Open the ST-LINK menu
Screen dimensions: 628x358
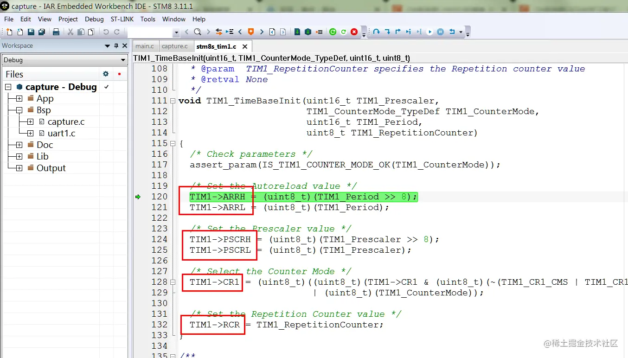click(x=122, y=19)
